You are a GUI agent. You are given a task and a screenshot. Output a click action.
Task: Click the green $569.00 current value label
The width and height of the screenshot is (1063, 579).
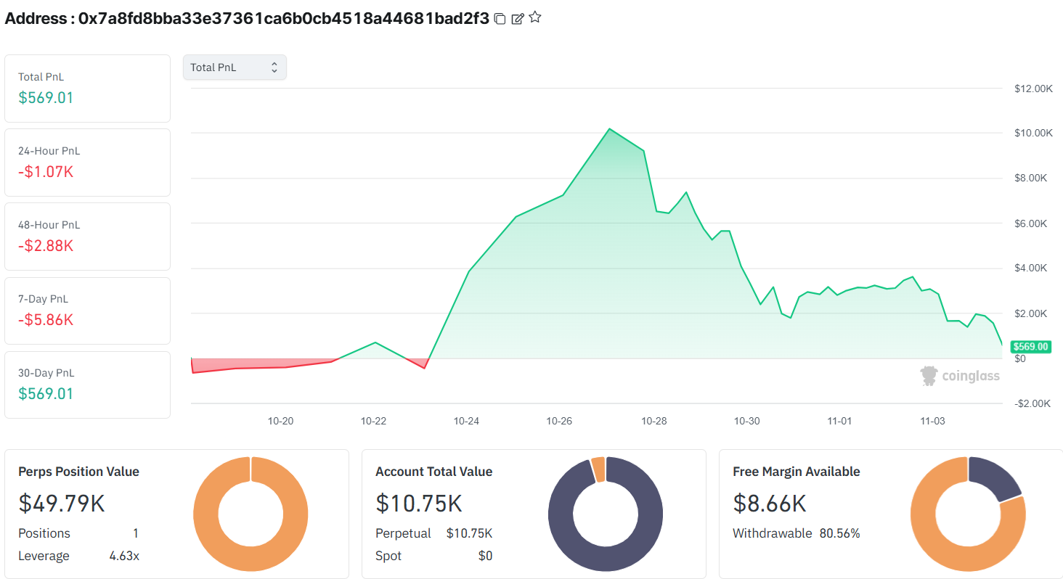tap(1030, 347)
